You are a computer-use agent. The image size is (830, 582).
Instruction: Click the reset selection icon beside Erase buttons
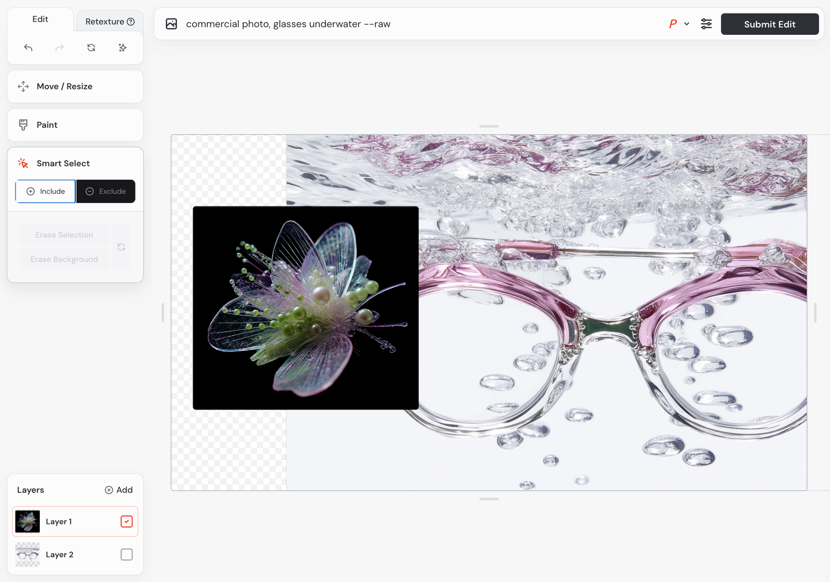121,247
